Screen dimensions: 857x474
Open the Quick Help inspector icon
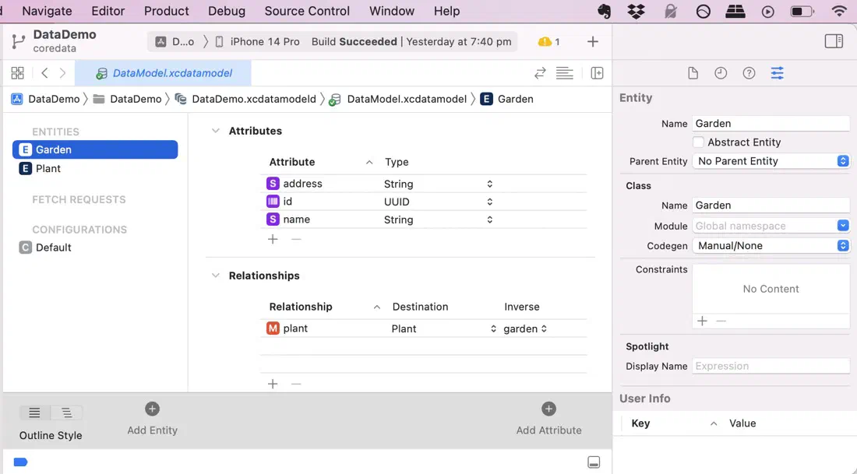749,73
